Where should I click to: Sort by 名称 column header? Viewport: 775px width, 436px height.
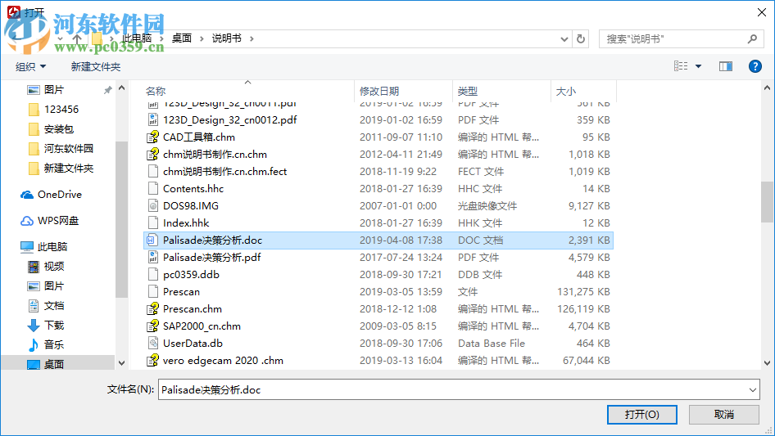point(155,91)
